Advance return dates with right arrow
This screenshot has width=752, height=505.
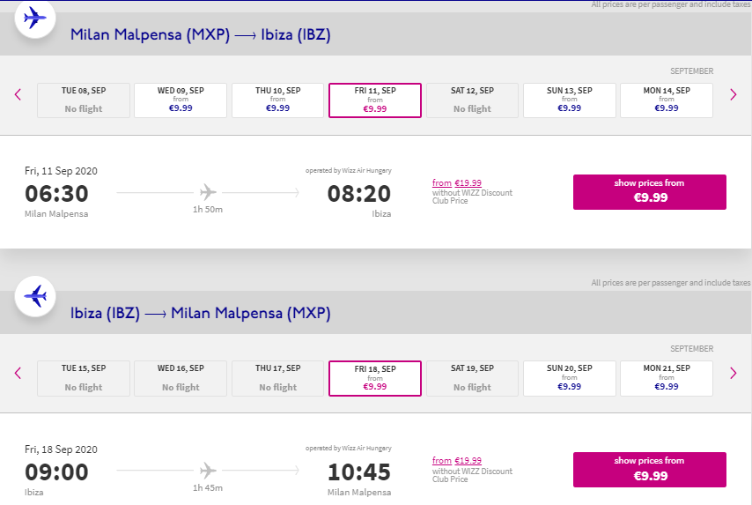[733, 374]
